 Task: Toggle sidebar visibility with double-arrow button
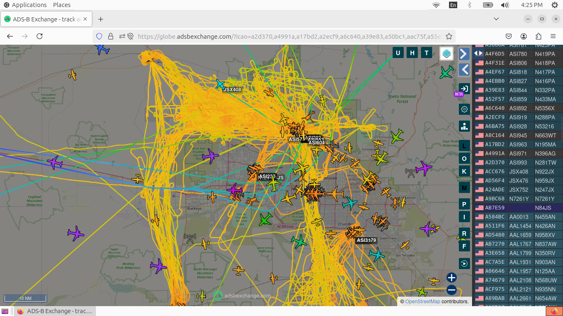pos(478,53)
